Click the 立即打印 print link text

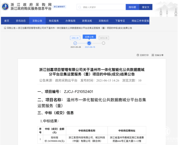click(144, 55)
